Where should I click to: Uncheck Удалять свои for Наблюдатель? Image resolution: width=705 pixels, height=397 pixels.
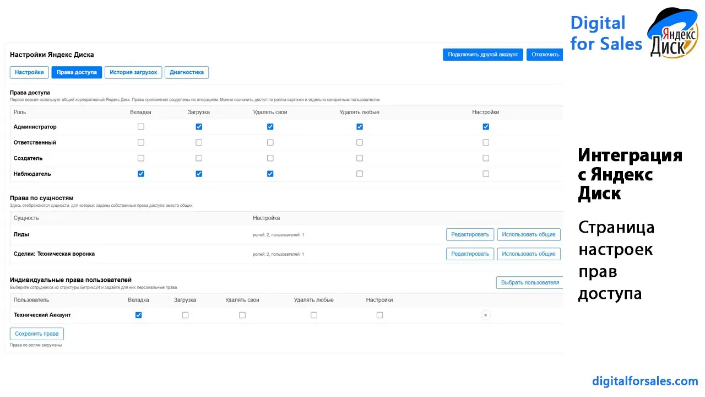(x=270, y=174)
